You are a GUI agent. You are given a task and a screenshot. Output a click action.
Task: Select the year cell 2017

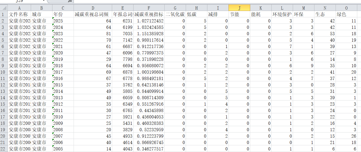[x=63, y=72]
